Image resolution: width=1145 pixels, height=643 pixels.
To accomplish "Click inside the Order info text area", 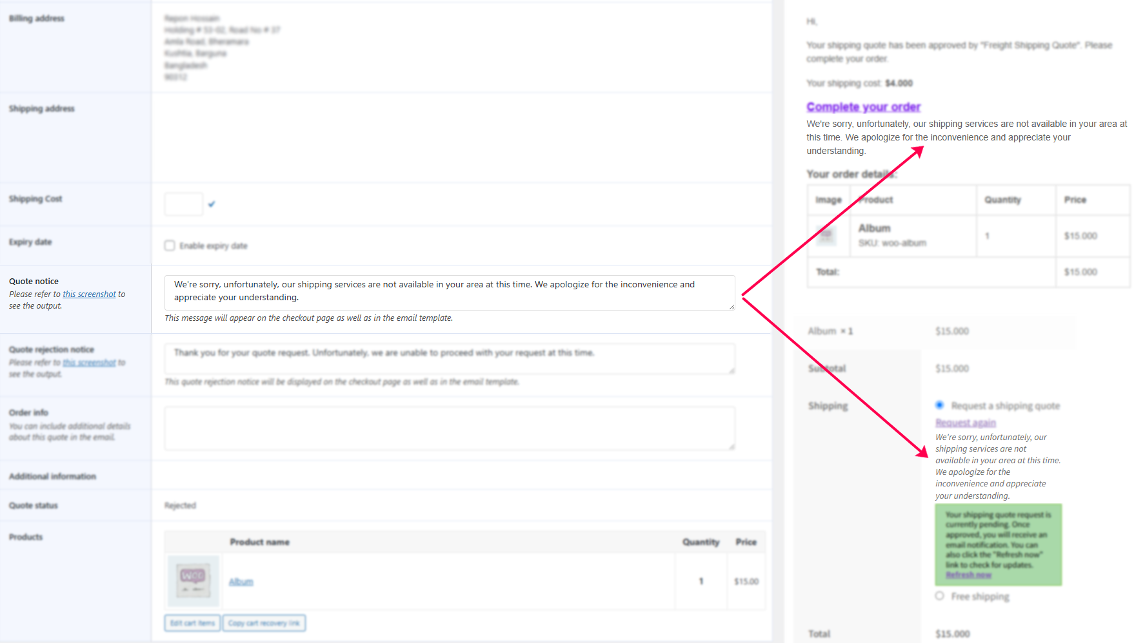I will pos(449,428).
